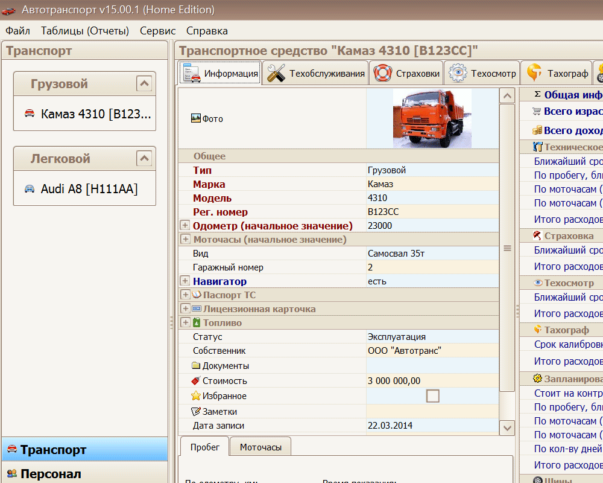Switch to the Моточасы tab
This screenshot has height=483, width=603.
click(260, 447)
